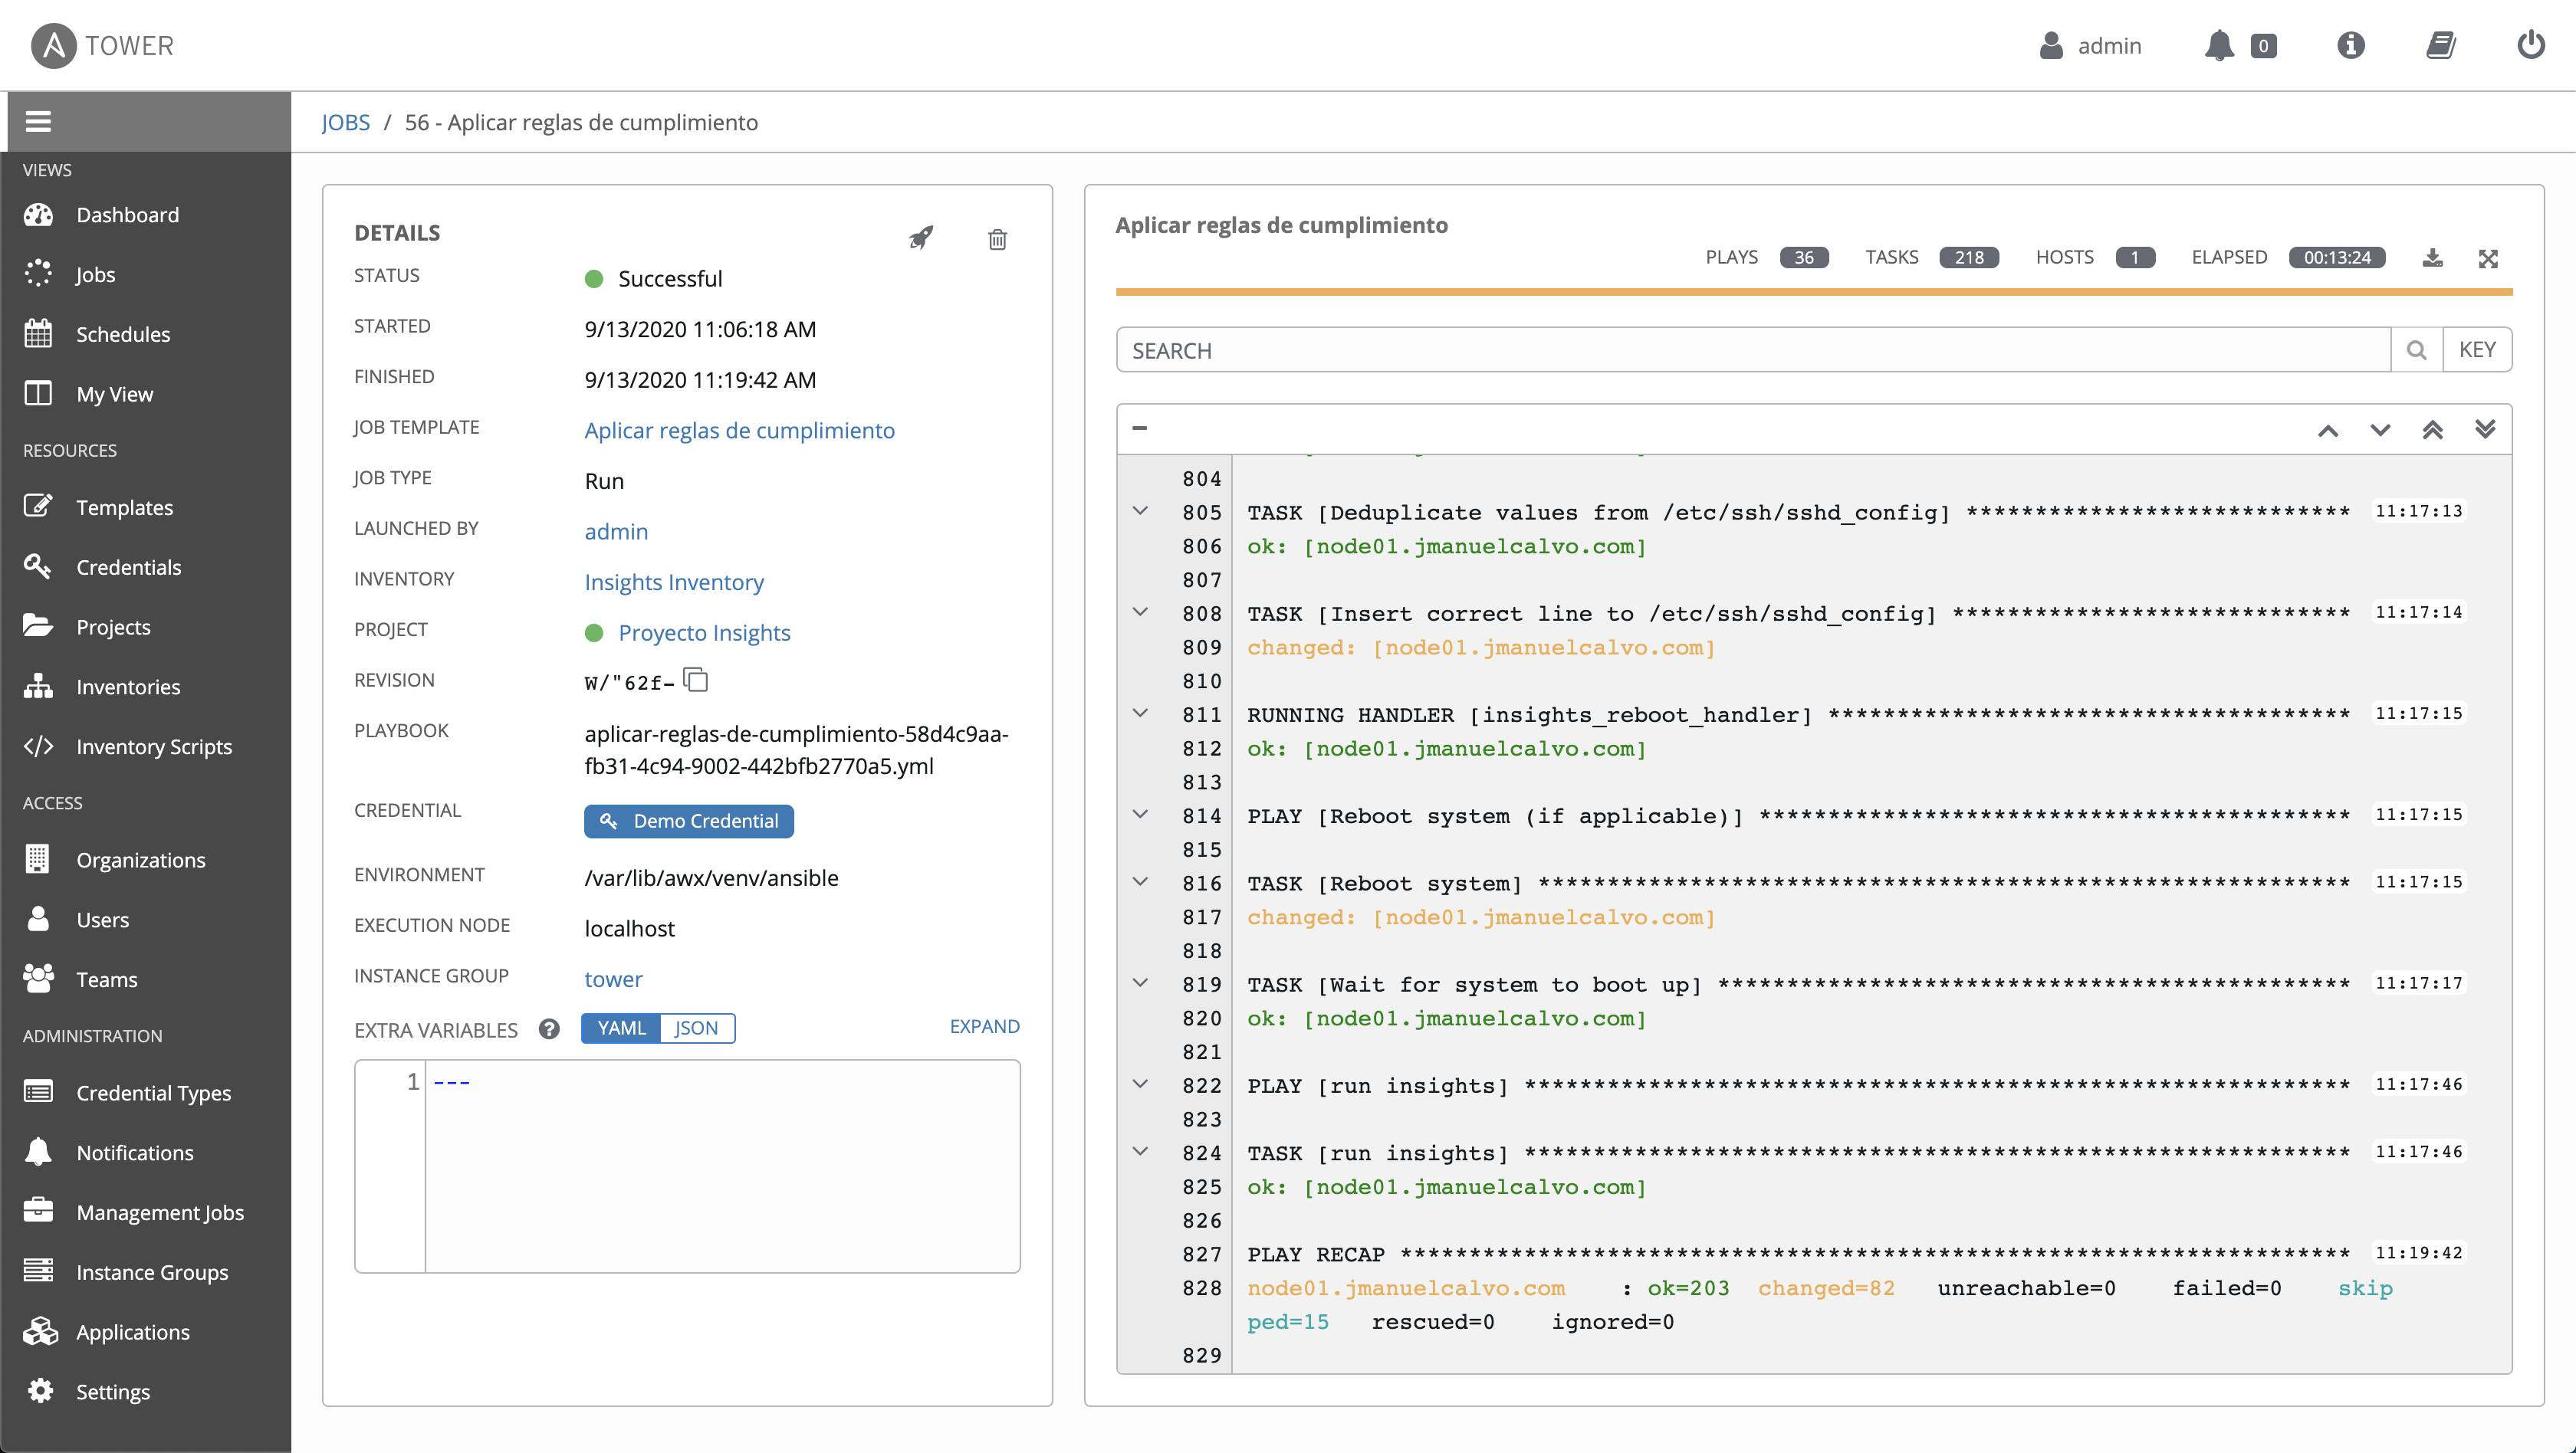Viewport: 2576px width, 1453px height.
Task: Open Dashboard from sidebar
Action: tap(128, 215)
